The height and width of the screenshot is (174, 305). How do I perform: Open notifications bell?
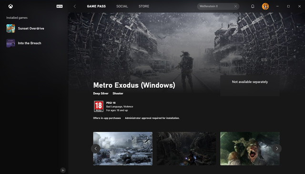coord(253,6)
